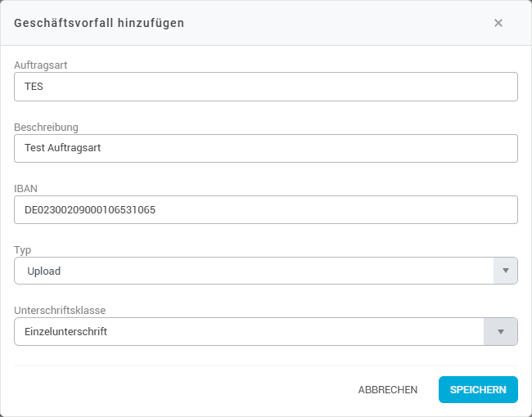Expand the Unterschriftsklasse dropdown arrow
This screenshot has height=417, width=532.
click(x=501, y=332)
